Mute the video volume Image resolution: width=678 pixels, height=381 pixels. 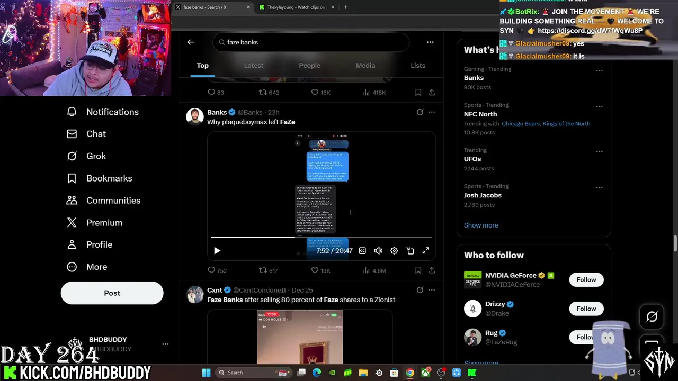[378, 251]
